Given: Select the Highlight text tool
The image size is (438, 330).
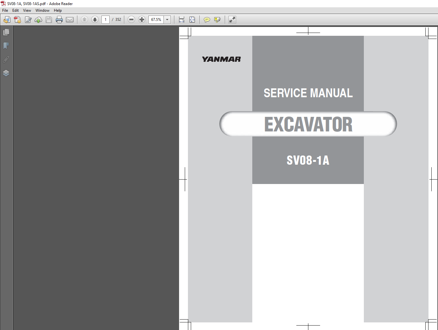Looking at the screenshot, I should click(x=217, y=20).
